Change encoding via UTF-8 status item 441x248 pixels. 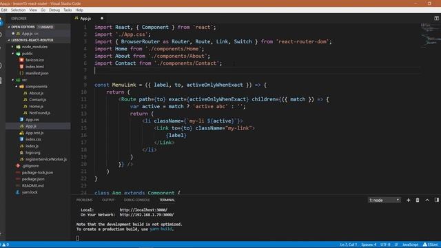click(x=385, y=245)
